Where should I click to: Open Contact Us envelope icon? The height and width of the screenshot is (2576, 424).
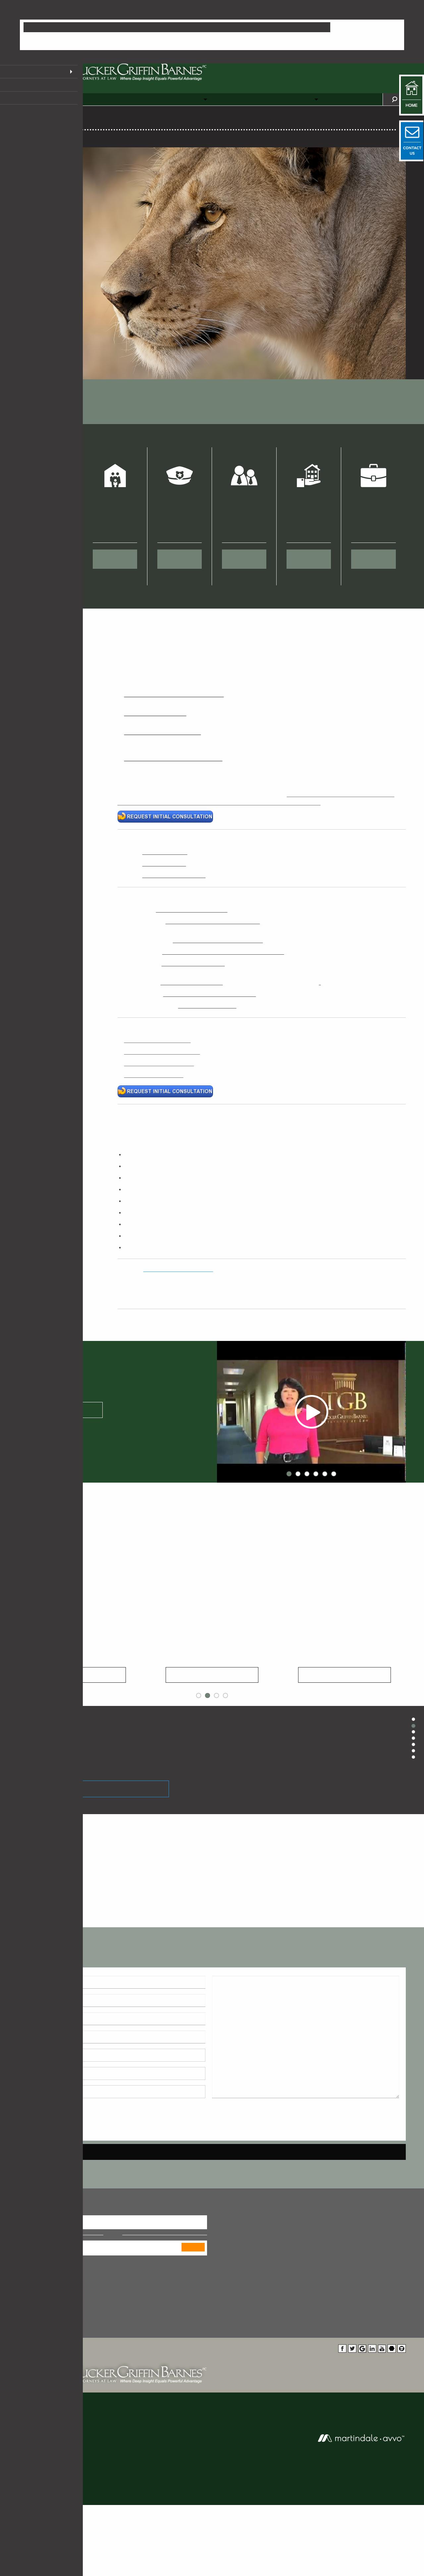click(411, 138)
